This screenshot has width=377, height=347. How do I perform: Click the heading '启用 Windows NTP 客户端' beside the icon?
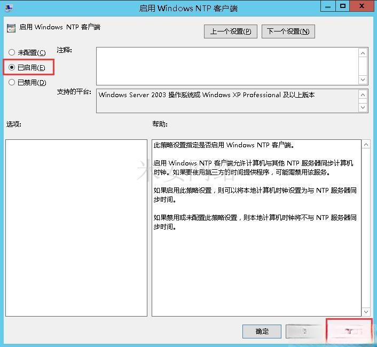(60, 27)
